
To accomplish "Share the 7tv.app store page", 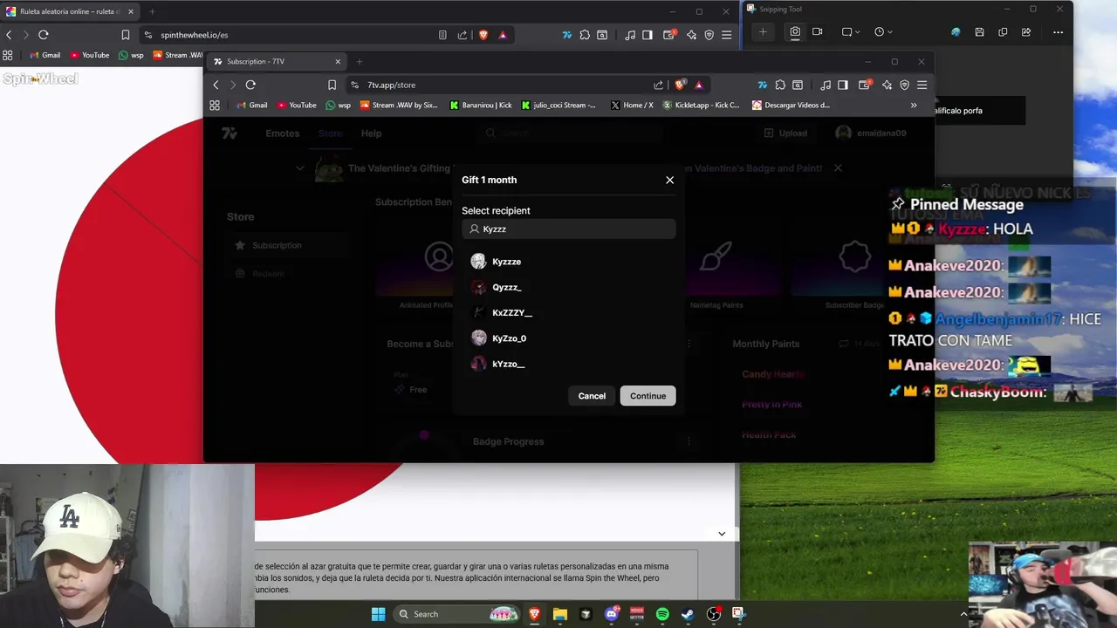I will [x=659, y=85].
